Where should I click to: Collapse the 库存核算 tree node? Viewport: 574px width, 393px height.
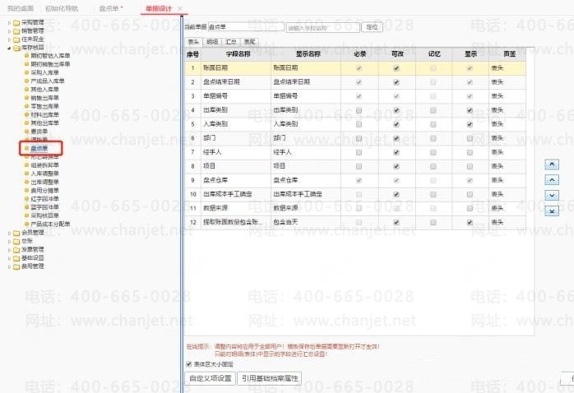[9, 48]
